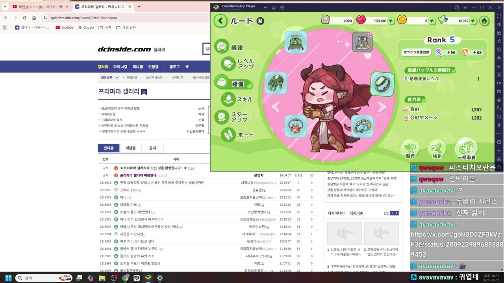Open post 오늘의 롤도 재밌었다
The width and height of the screenshot is (504, 283).
point(135,212)
